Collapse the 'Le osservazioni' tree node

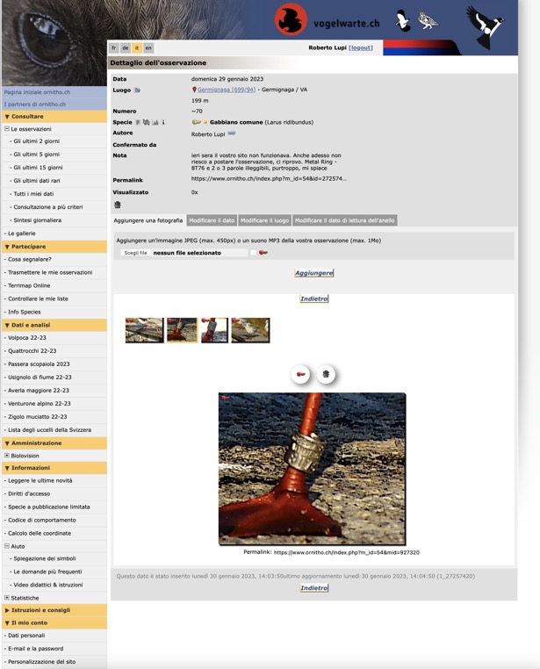pos(7,129)
